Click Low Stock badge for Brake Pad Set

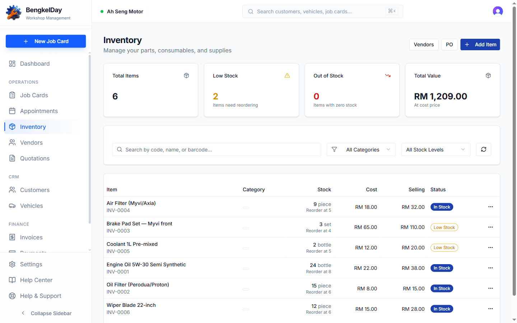(444, 227)
